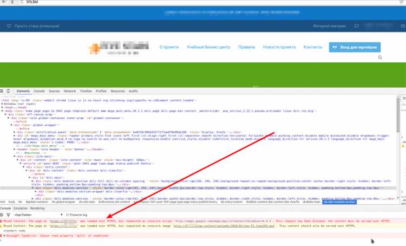
Task: Clear console with the clear icon
Action: pos(2,215)
